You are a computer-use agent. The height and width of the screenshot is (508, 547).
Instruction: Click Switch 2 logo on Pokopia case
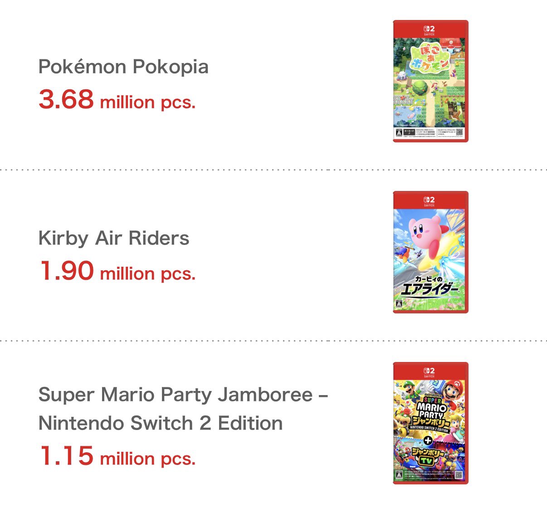(429, 30)
